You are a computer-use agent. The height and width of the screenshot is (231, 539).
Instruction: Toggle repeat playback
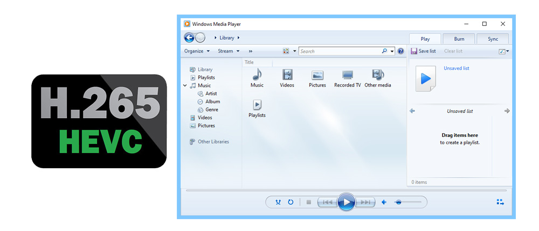pyautogui.click(x=291, y=202)
